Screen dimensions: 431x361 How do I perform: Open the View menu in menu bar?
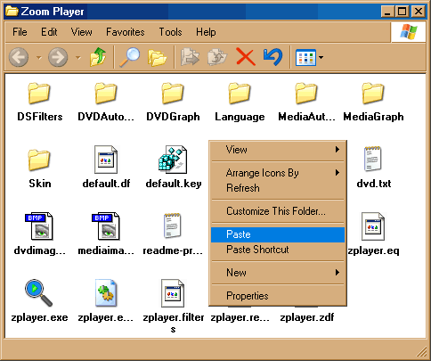81,32
